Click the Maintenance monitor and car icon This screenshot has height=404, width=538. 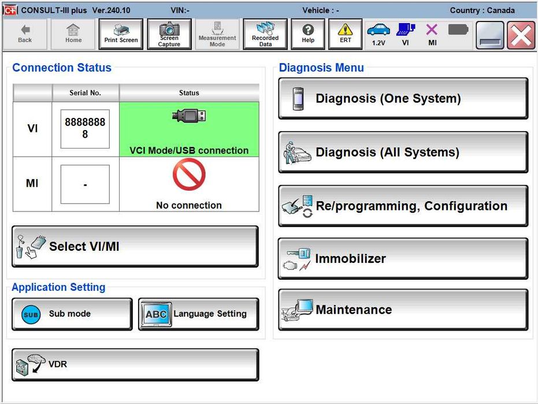pyautogui.click(x=297, y=310)
